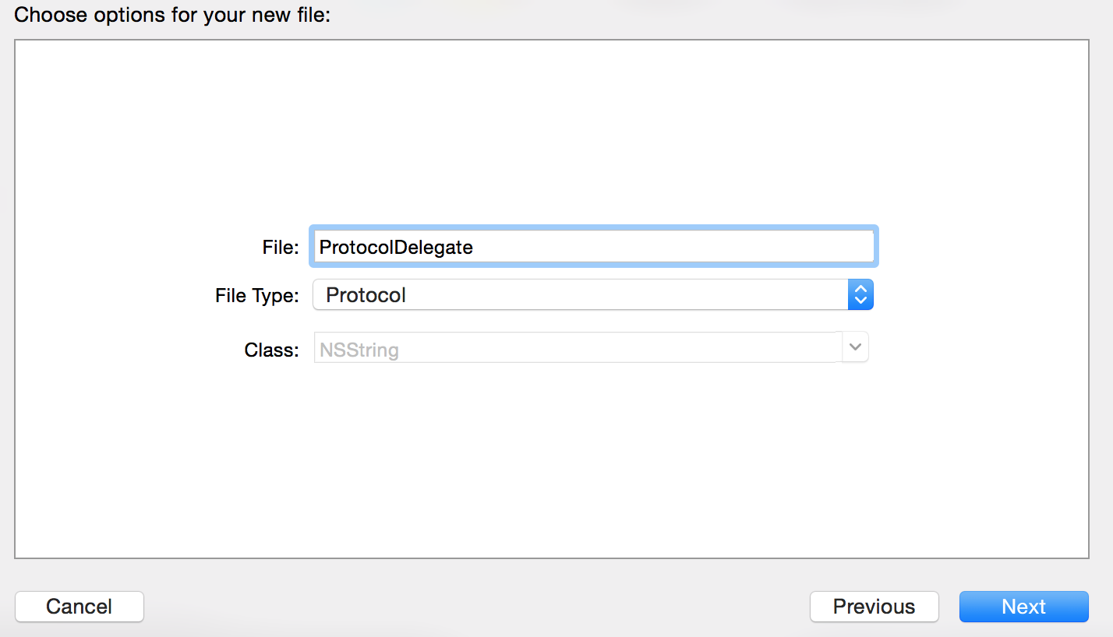The width and height of the screenshot is (1113, 637).
Task: Click empty space right of Protocol in popup
Action: coord(624,295)
